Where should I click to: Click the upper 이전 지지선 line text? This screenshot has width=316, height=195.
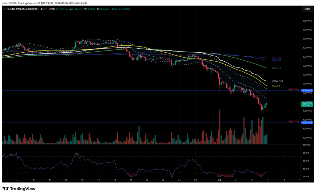[293, 89]
